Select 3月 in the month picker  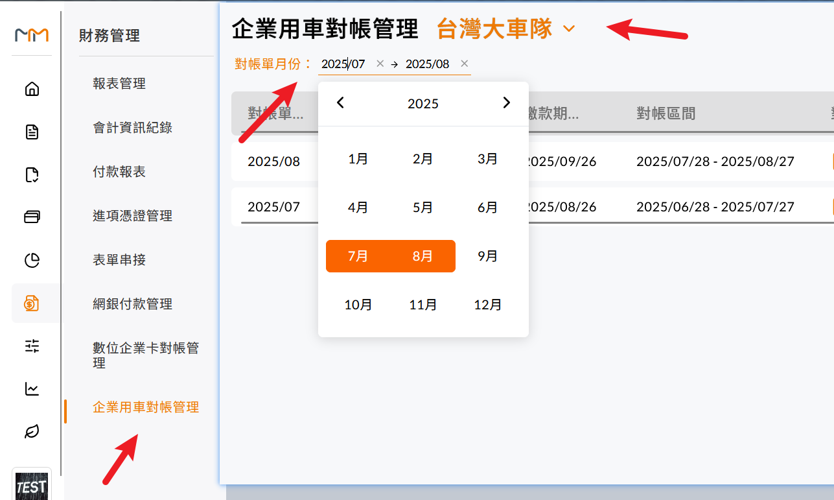(x=488, y=159)
